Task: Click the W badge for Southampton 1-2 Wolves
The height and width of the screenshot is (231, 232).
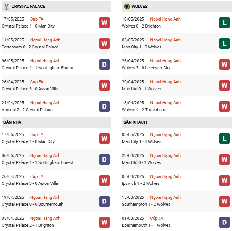Action: 224,201
